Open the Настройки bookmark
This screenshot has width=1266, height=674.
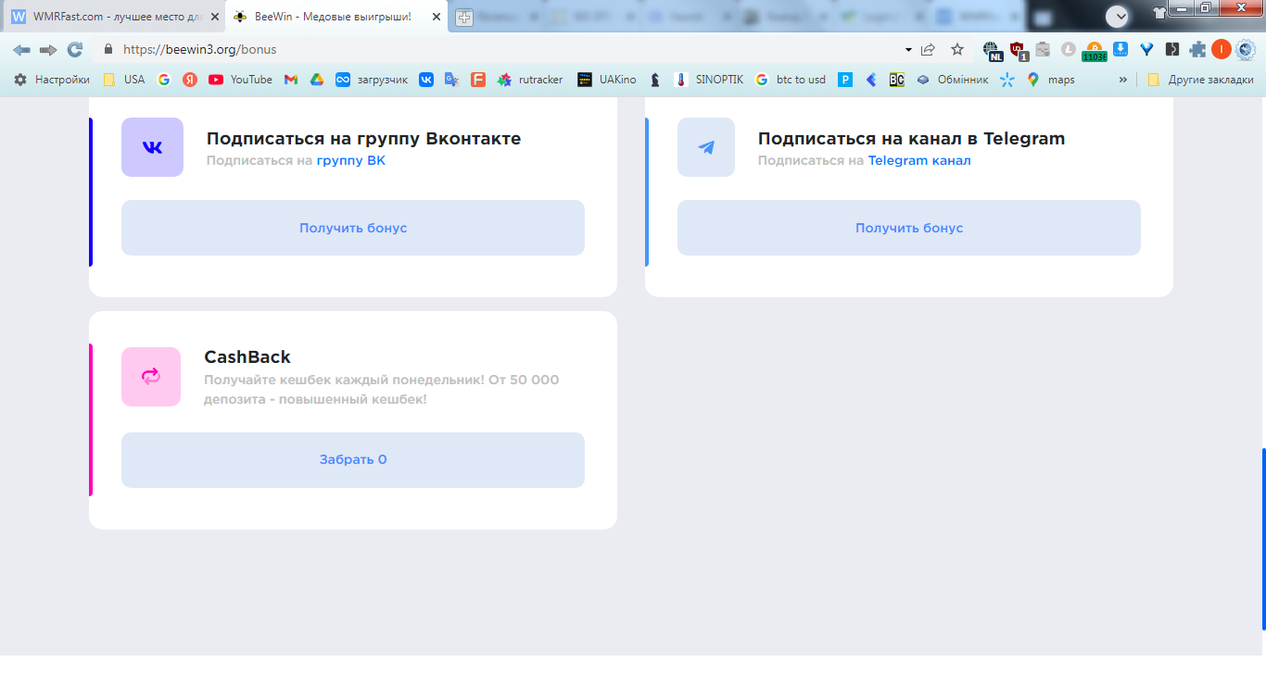52,80
